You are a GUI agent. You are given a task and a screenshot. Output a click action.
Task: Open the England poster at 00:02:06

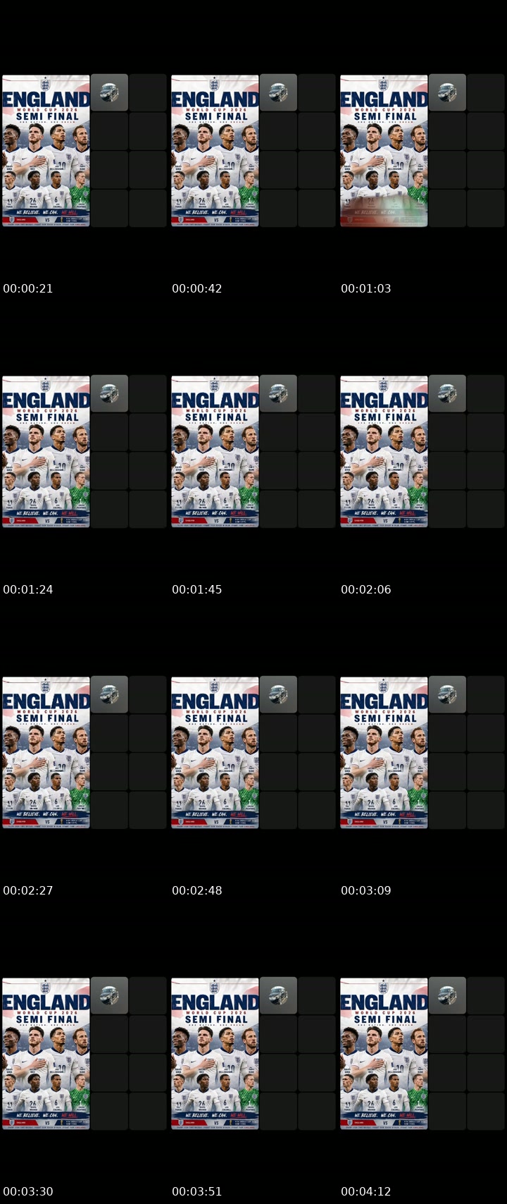tap(384, 452)
